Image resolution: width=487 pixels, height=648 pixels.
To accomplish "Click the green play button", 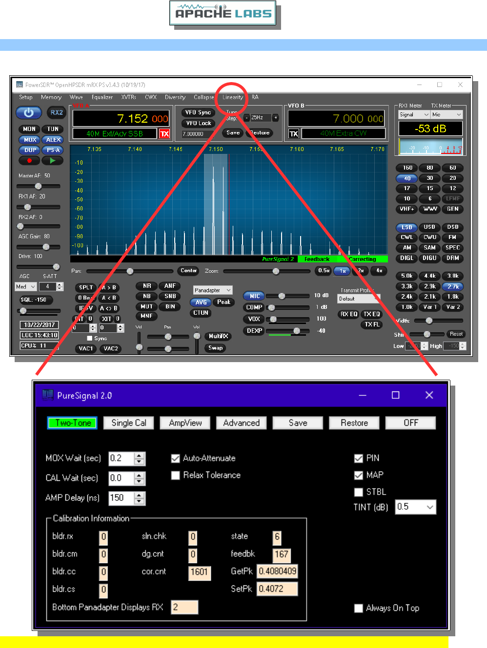I will (x=53, y=160).
